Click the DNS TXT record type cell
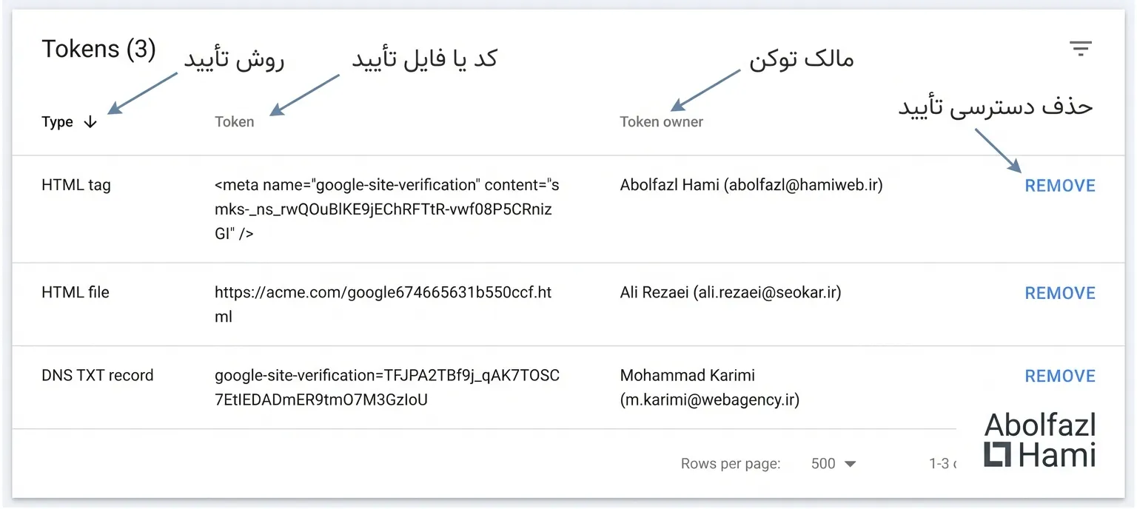This screenshot has height=509, width=1137. point(98,375)
